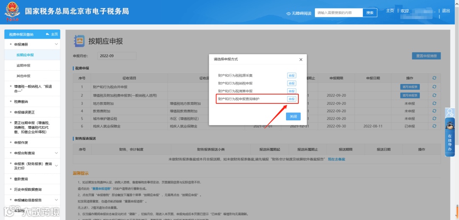Image resolution: width=459 pixels, height=220 pixels.
Task: Click the 主页 link in top bar
Action: tap(390, 11)
